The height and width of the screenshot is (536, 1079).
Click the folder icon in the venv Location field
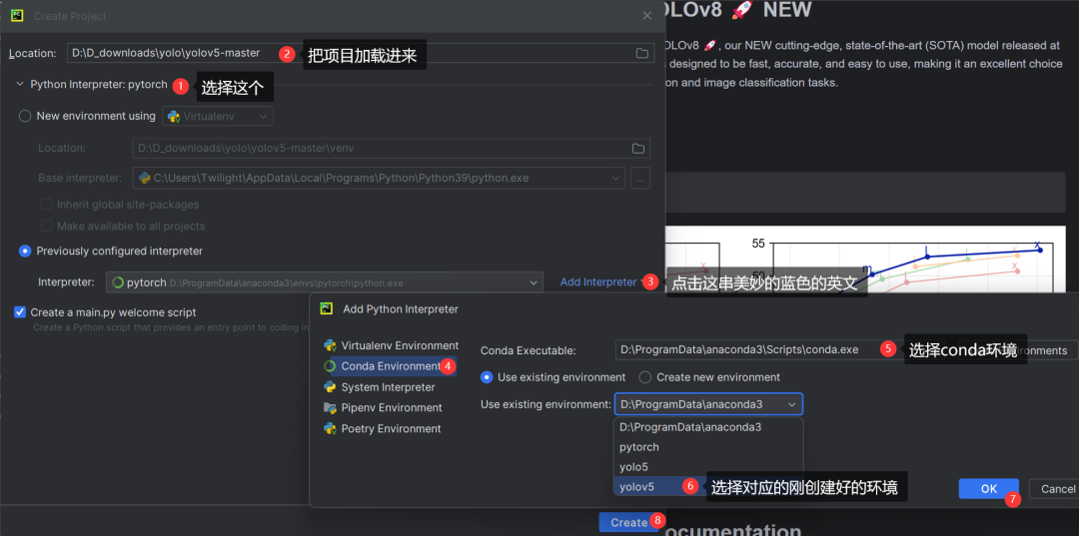point(637,148)
